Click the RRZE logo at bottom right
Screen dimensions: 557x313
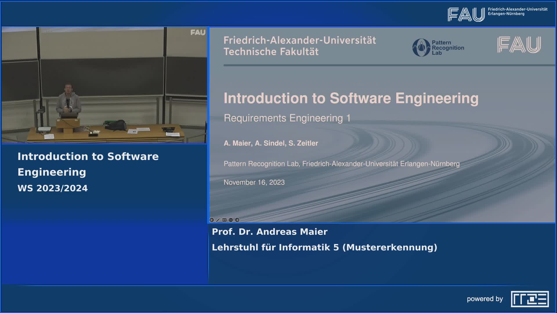point(530,299)
